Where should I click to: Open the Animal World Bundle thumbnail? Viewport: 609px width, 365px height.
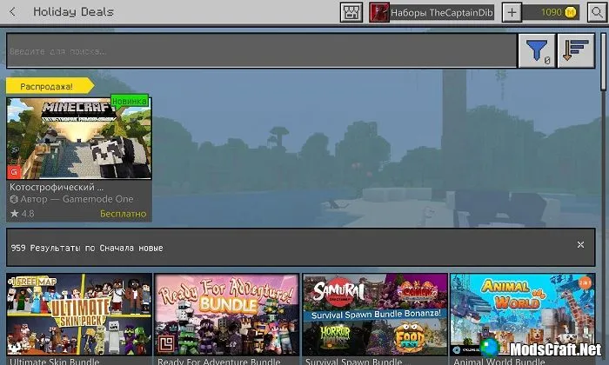tap(523, 315)
